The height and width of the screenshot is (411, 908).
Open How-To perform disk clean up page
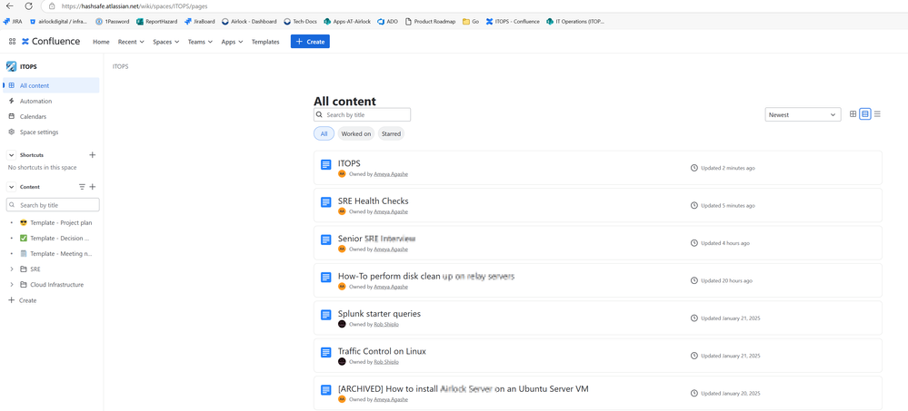click(x=426, y=277)
